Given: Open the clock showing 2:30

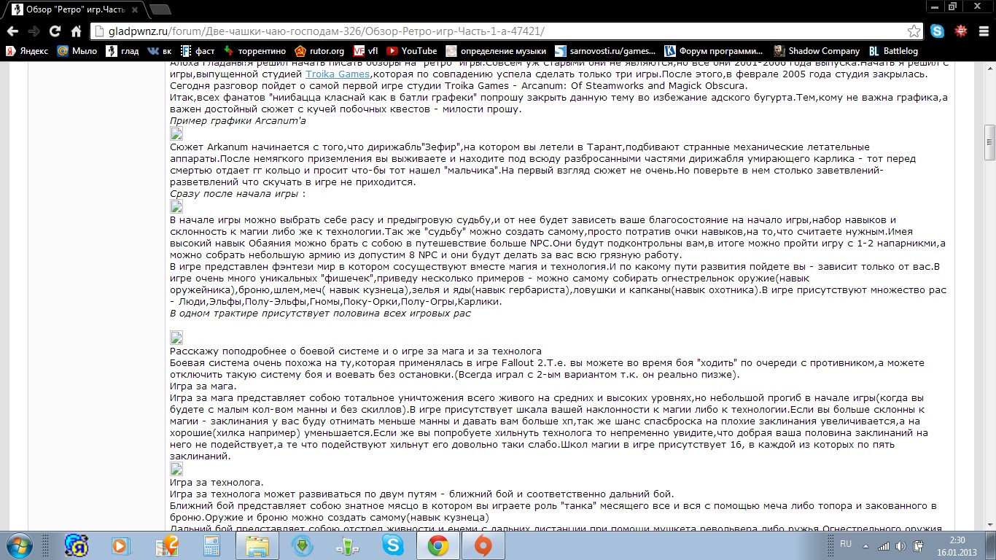Looking at the screenshot, I should (x=957, y=545).
